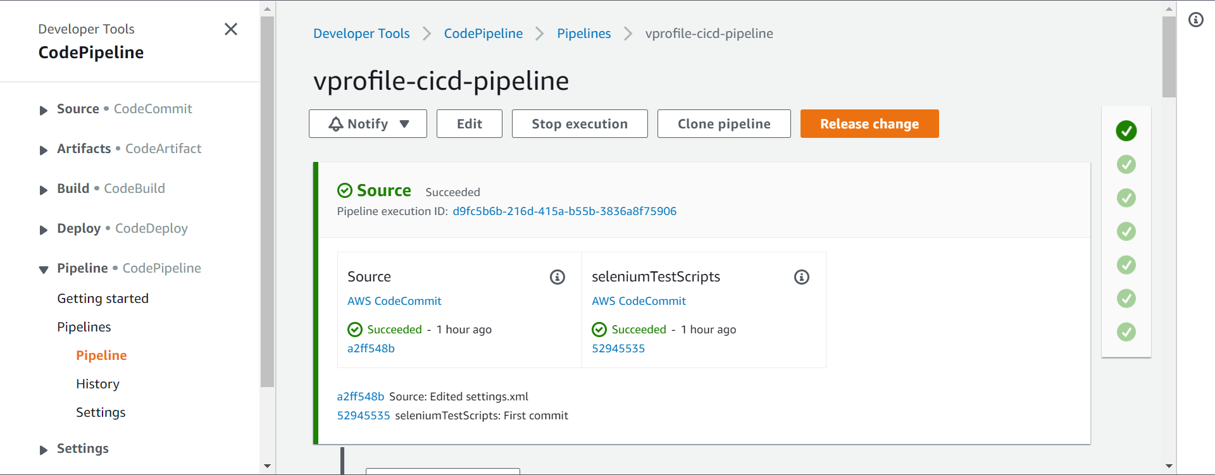Click the bell Notify icon

[336, 124]
